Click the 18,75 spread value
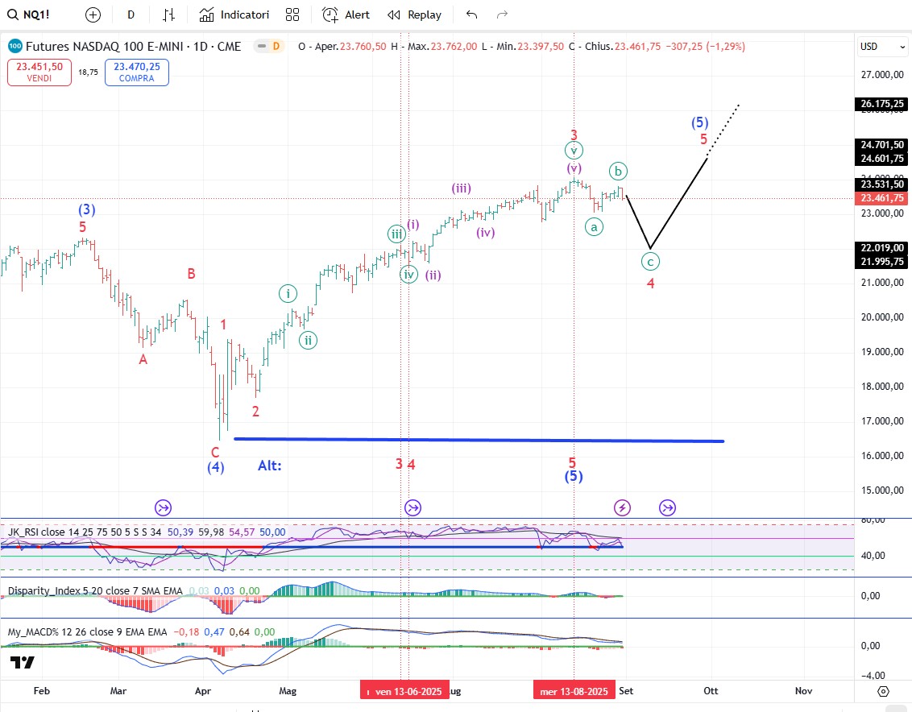The image size is (912, 712). [88, 72]
